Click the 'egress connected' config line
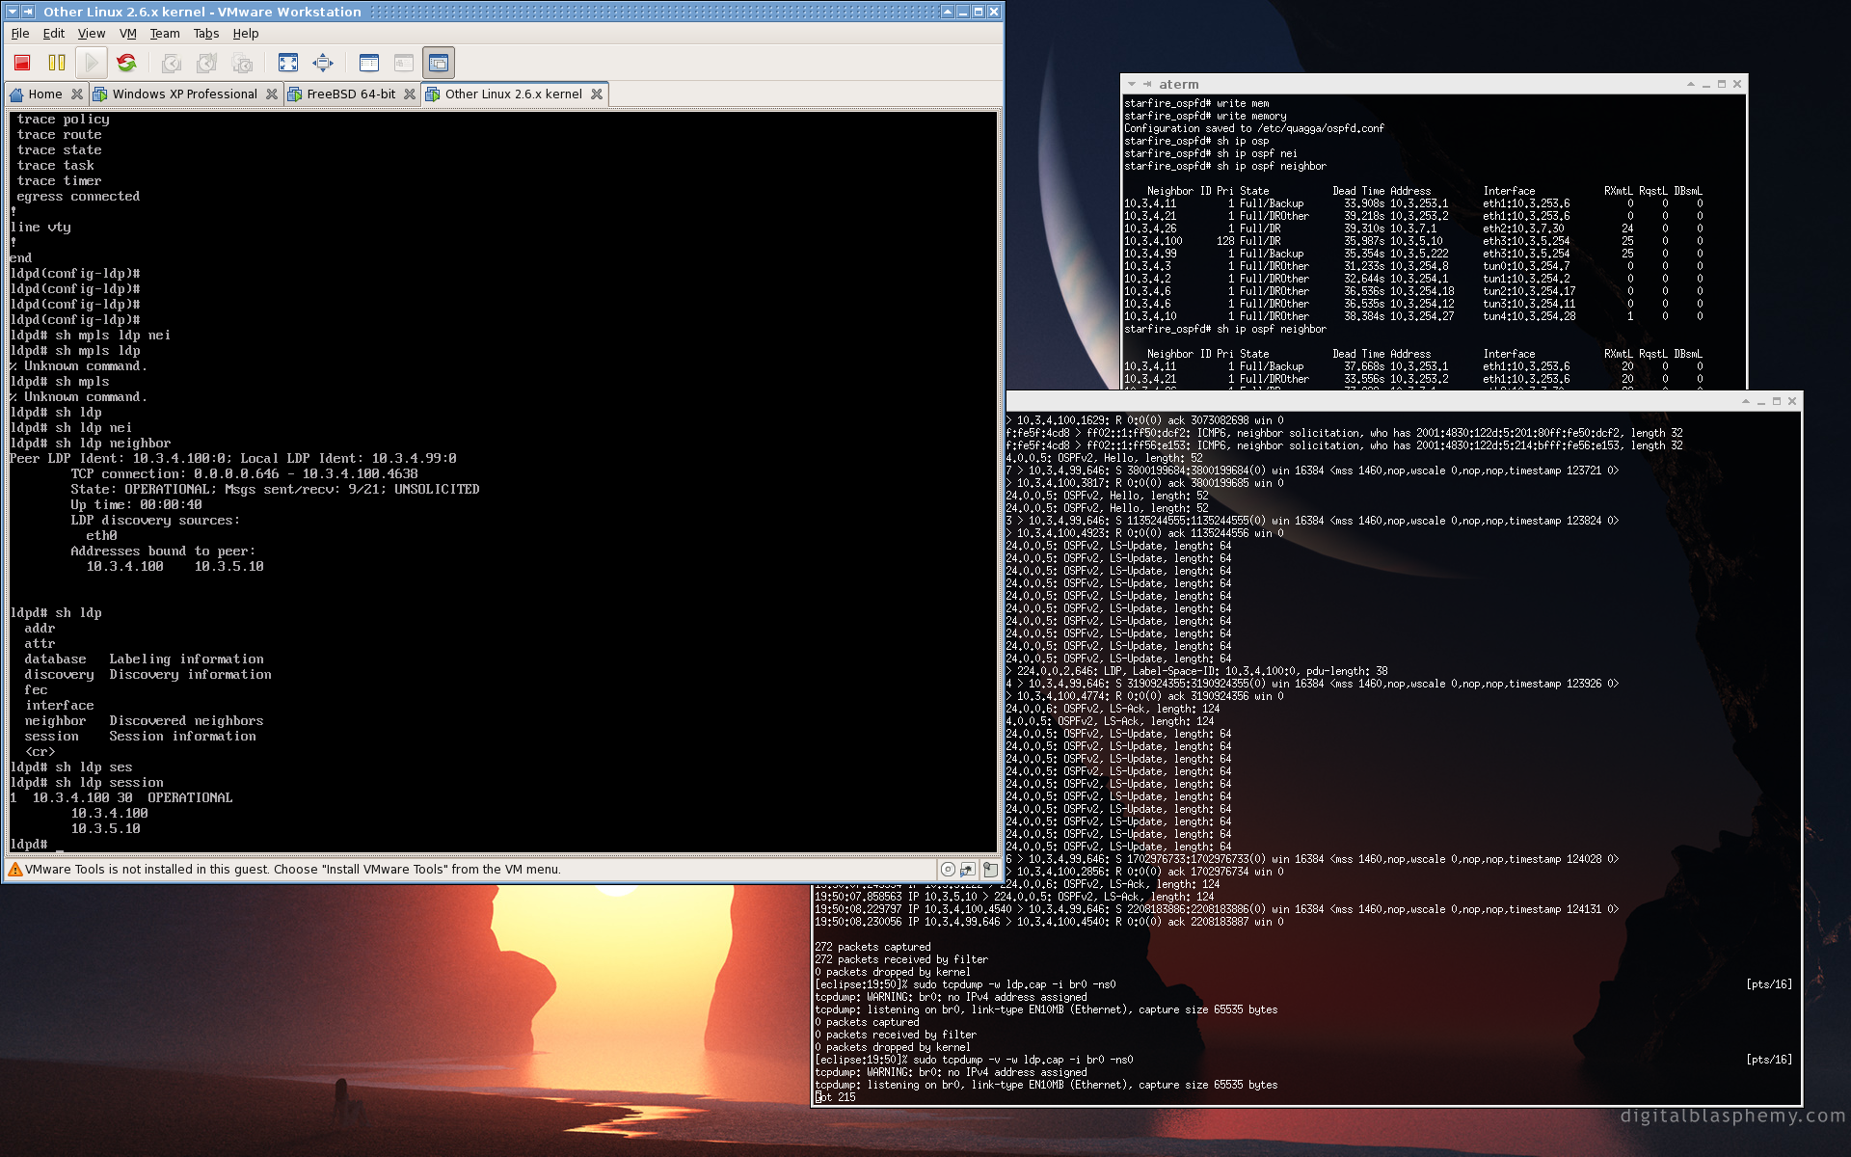This screenshot has height=1157, width=1851. click(x=78, y=196)
